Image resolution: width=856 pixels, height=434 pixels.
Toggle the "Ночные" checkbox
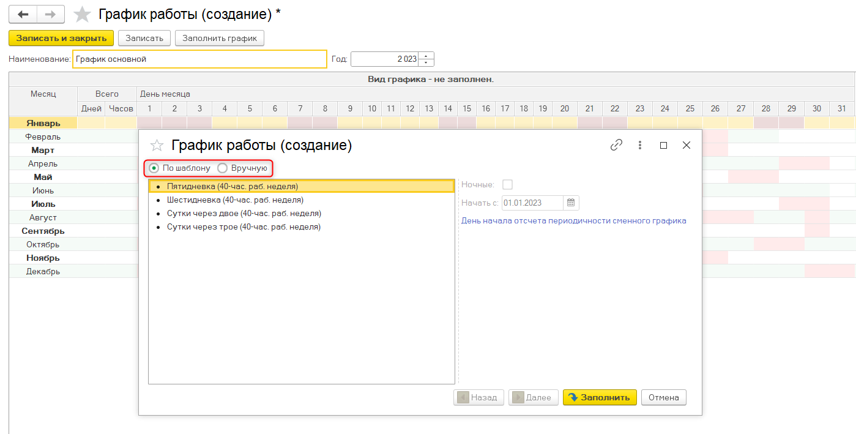tap(507, 184)
